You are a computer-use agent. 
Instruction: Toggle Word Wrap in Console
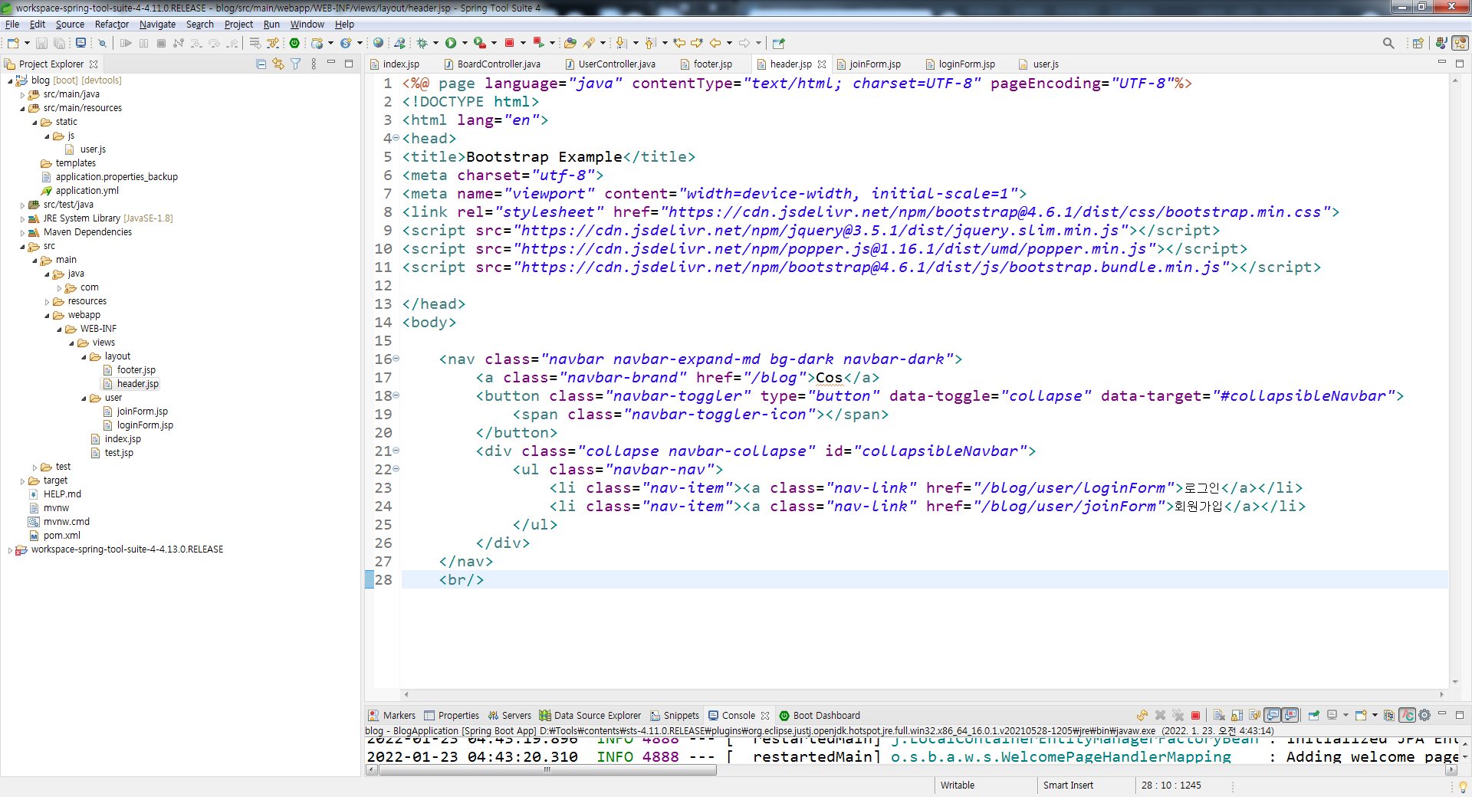(1254, 715)
